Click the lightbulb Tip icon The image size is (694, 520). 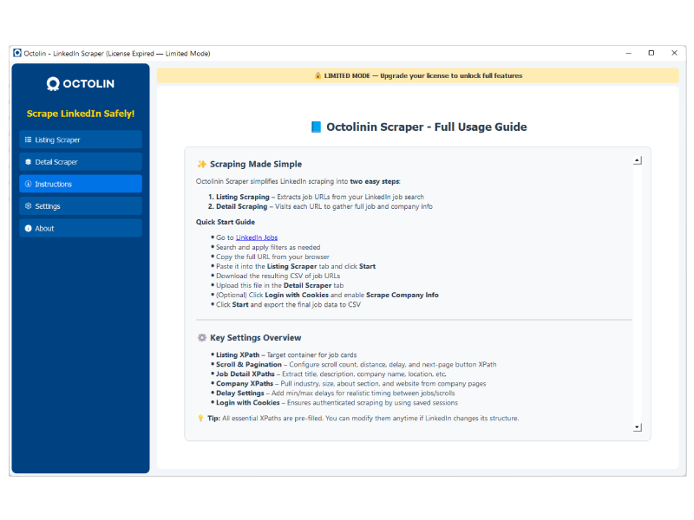coord(200,418)
